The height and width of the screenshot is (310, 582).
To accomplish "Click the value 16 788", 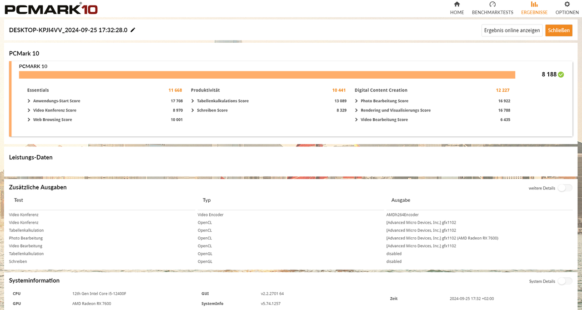I will click(504, 110).
